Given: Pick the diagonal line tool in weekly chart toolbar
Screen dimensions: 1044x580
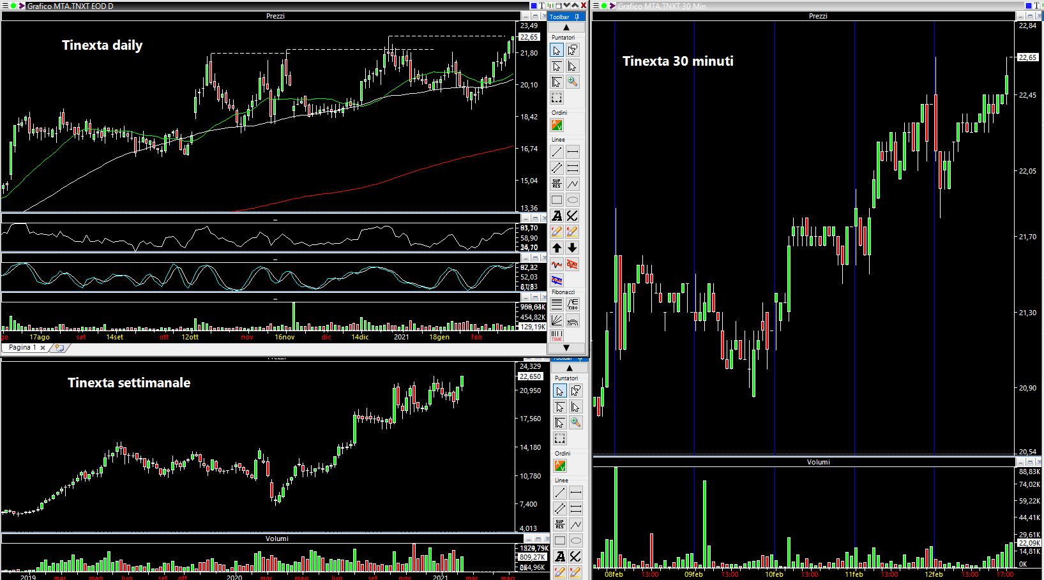Looking at the screenshot, I should coord(560,493).
